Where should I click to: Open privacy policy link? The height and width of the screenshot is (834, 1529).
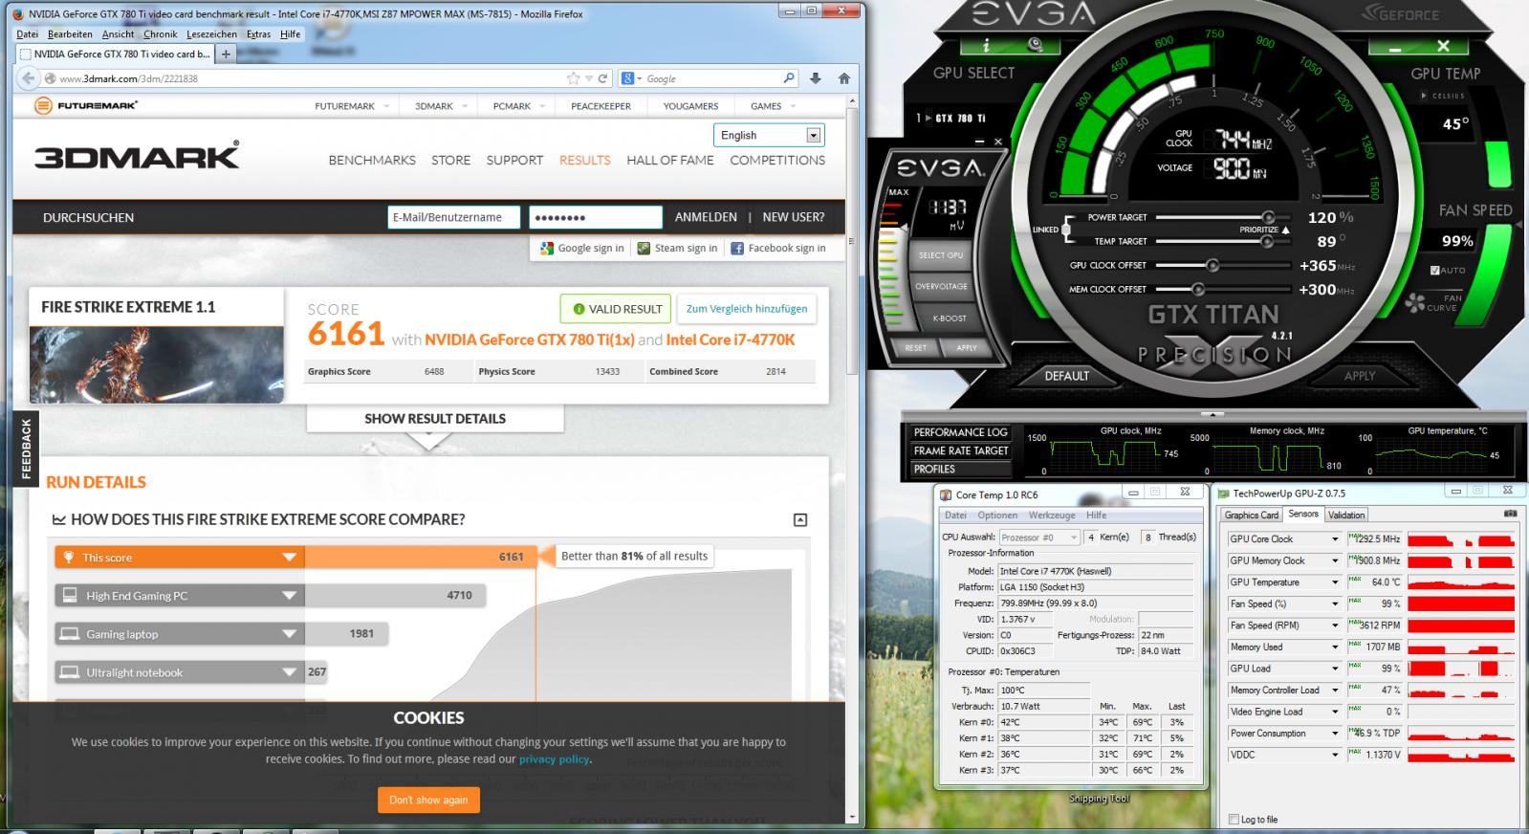[x=554, y=759]
